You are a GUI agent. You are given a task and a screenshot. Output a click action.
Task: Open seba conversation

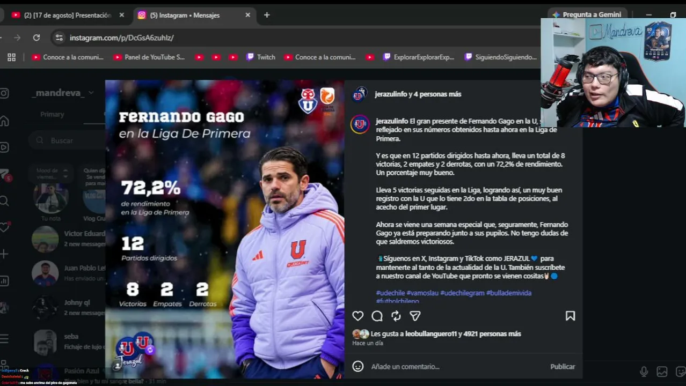point(69,342)
